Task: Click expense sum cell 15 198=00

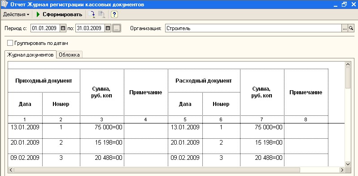Action: pyautogui.click(x=262, y=146)
